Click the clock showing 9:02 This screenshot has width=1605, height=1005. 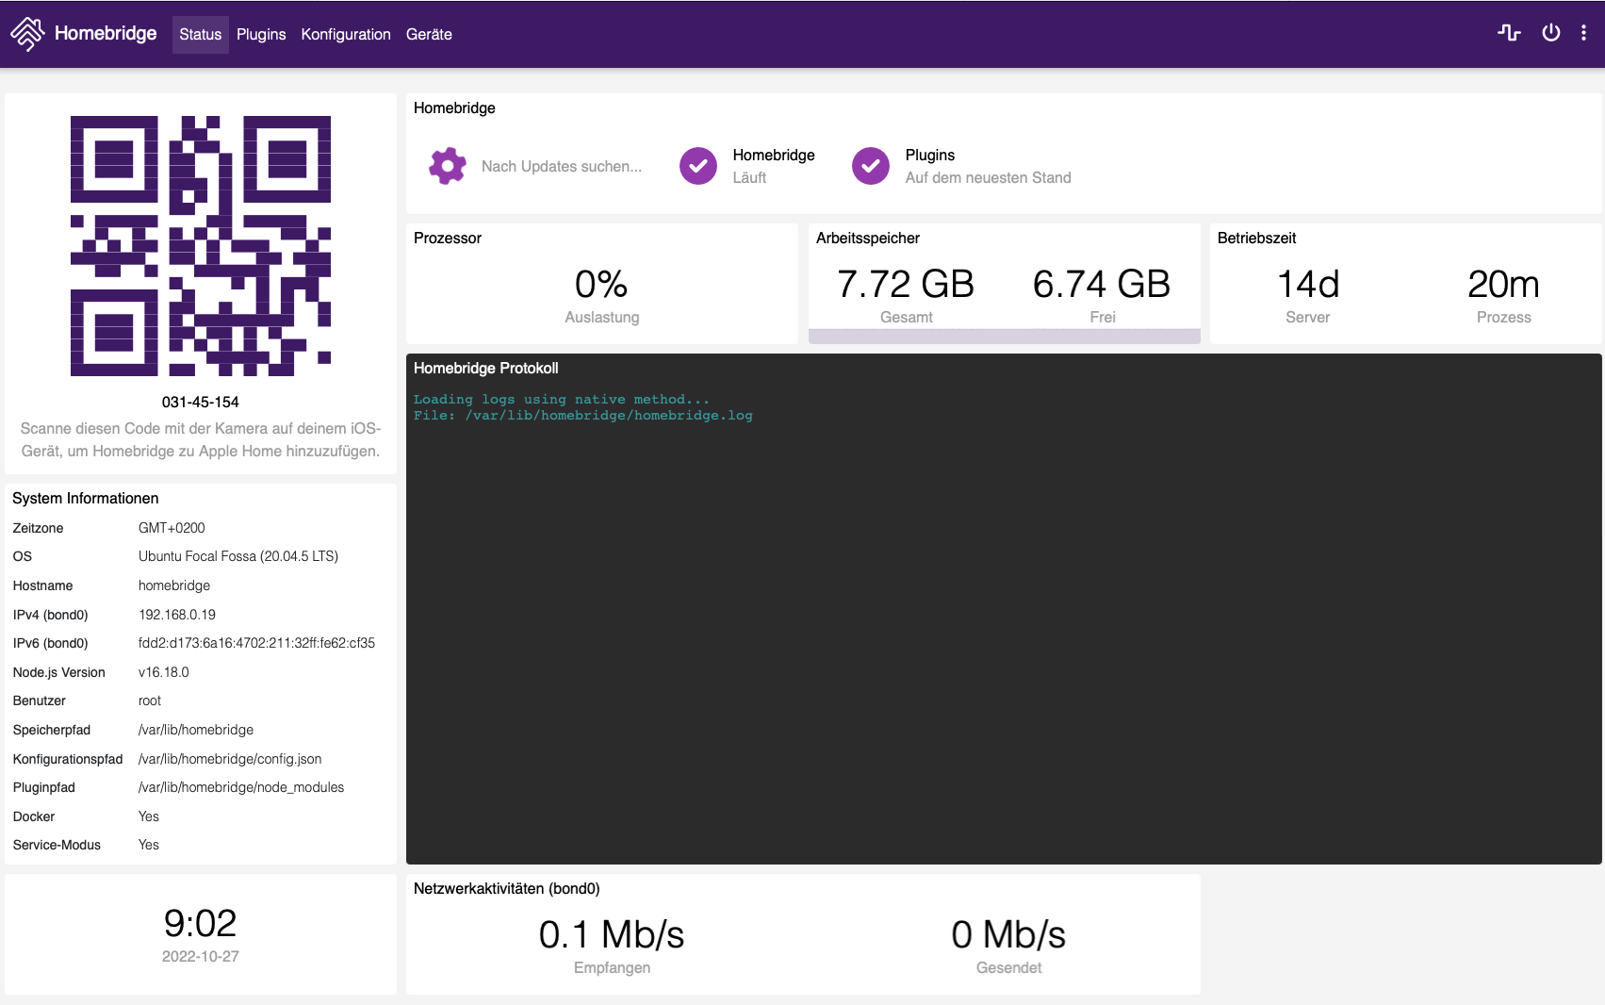200,923
